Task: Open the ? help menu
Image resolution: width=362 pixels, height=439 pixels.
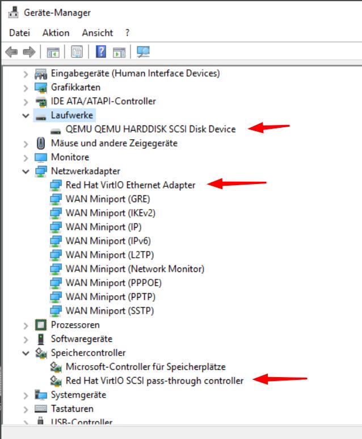Action: tap(127, 33)
